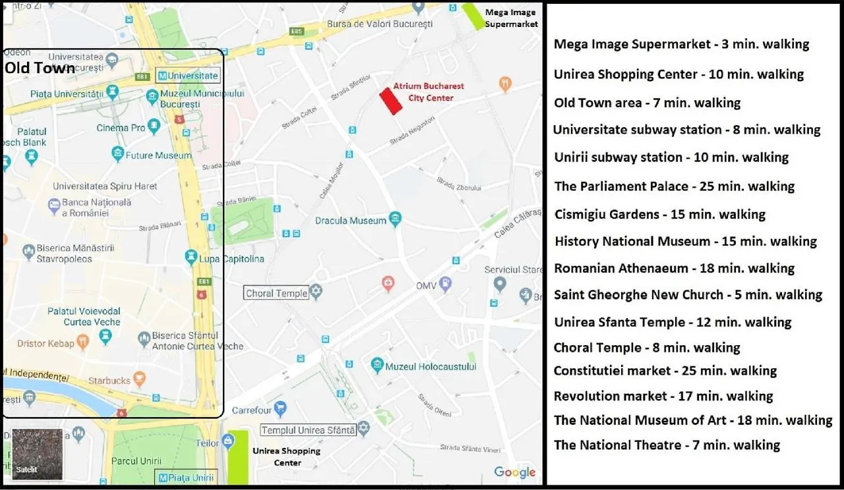Switch to Satelit view thumbnail

pos(38,454)
